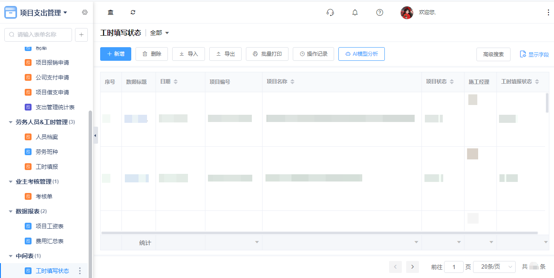
Task: Open statistics dropdown under 项目名称 column
Action: click(x=416, y=242)
